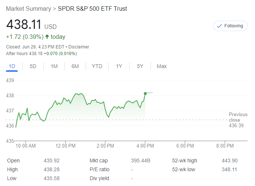Click the green closing price dot

pos(145,93)
